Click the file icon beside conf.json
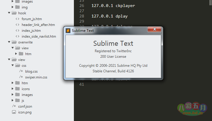The image size is (212, 121). coord(14,106)
